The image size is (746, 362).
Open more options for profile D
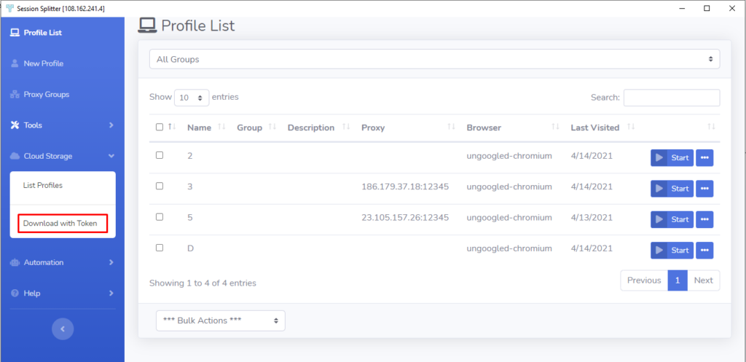pyautogui.click(x=704, y=251)
